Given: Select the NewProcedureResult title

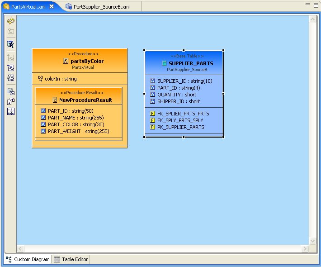Looking at the screenshot, I should [x=85, y=100].
